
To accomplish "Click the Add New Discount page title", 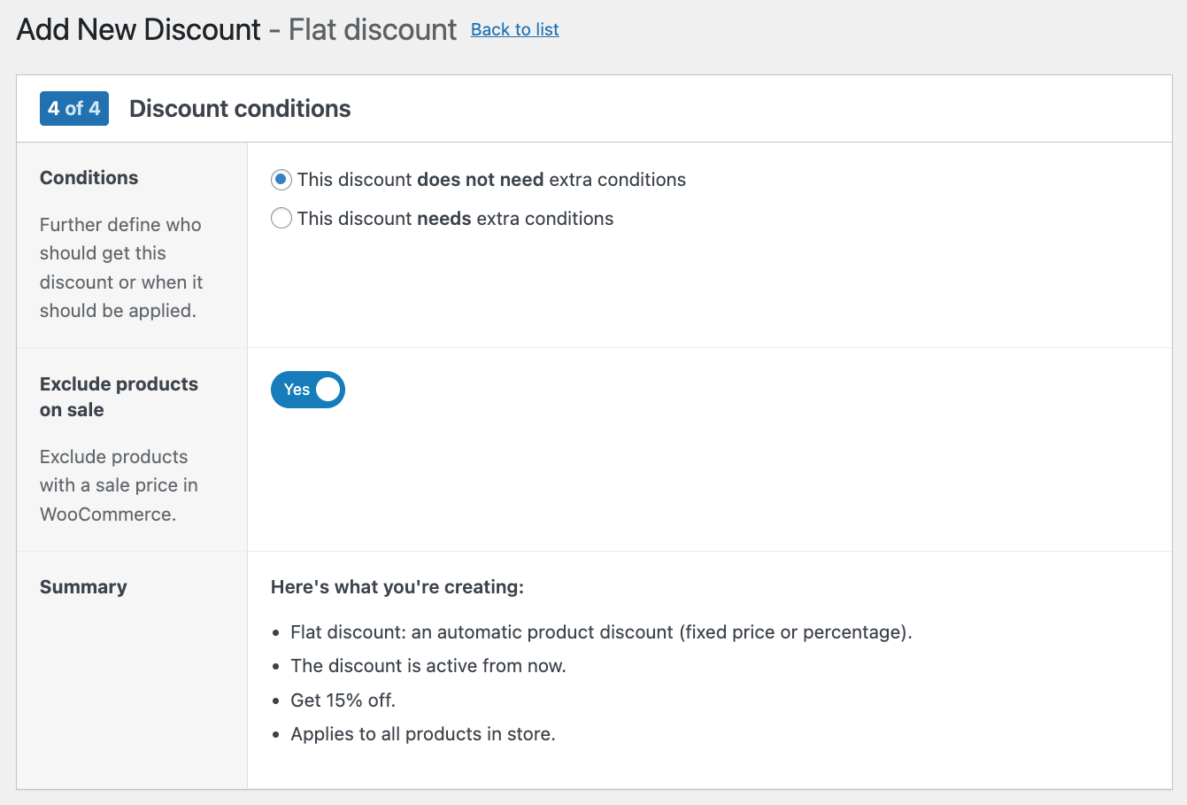I will (x=139, y=29).
